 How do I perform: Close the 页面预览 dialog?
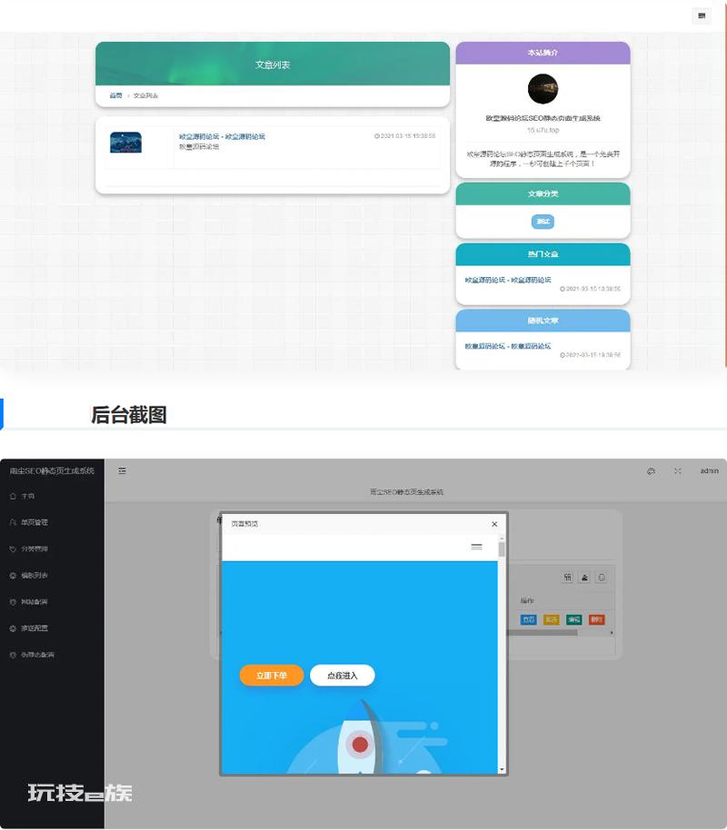coord(494,524)
